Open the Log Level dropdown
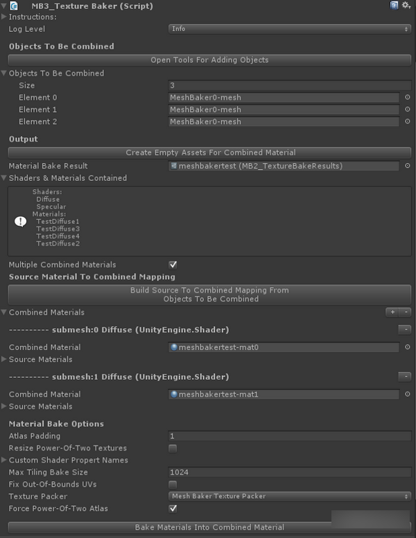416x538 pixels. [x=290, y=28]
